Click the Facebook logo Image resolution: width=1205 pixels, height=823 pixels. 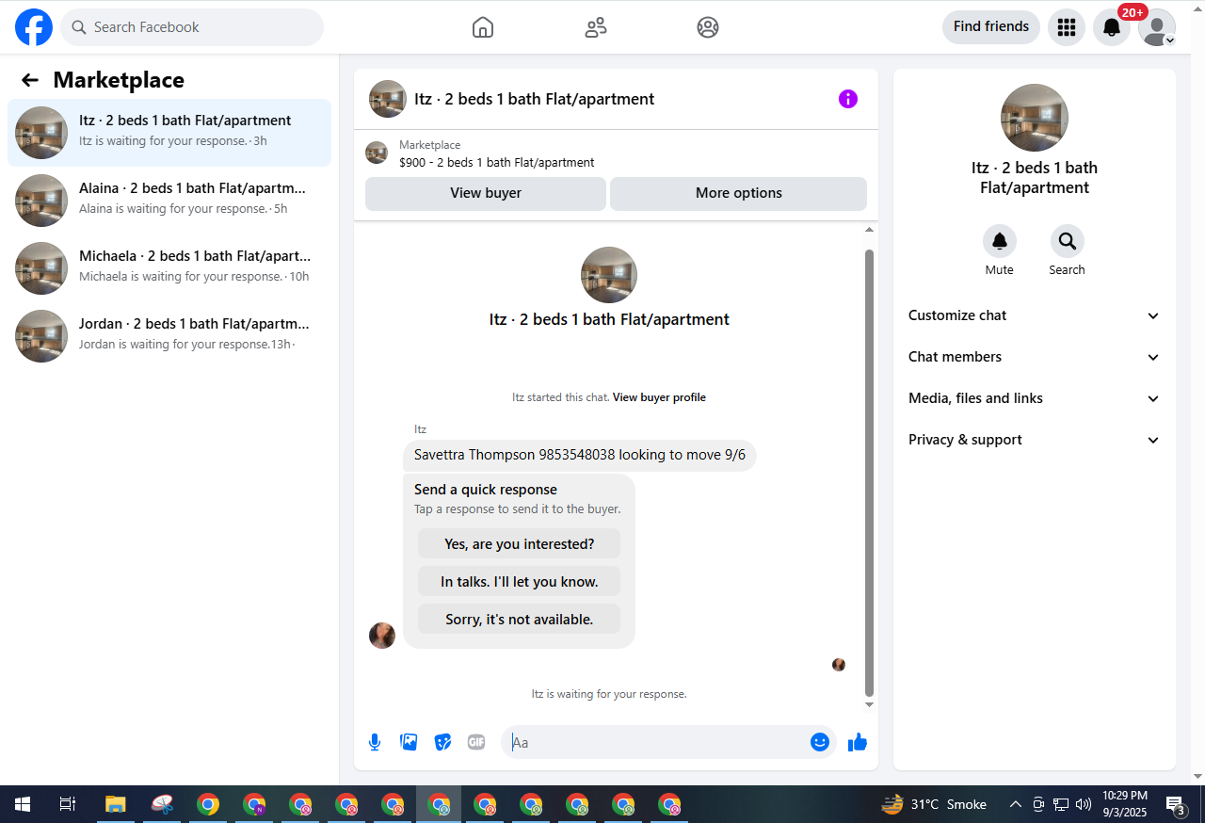[x=34, y=27]
